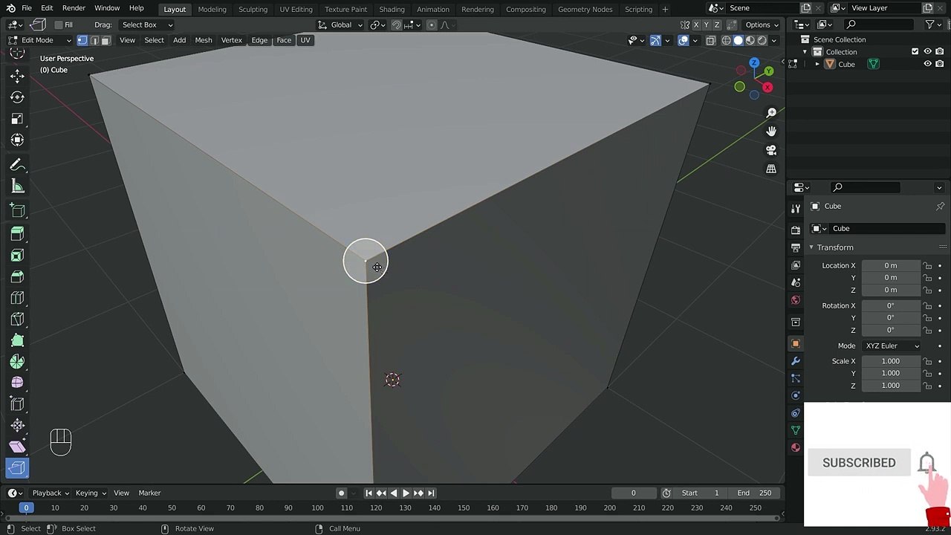This screenshot has width=951, height=535.
Task: Open the Edit Mode dropdown
Action: [x=41, y=40]
